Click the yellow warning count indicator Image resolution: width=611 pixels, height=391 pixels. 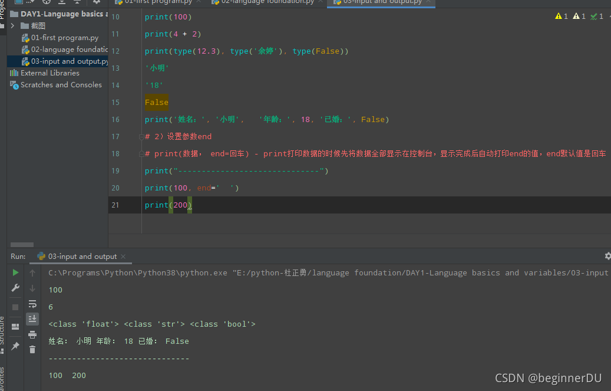562,16
